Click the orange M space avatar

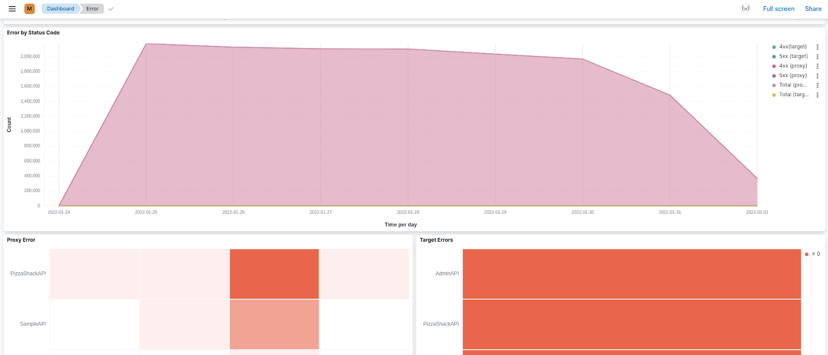click(29, 9)
